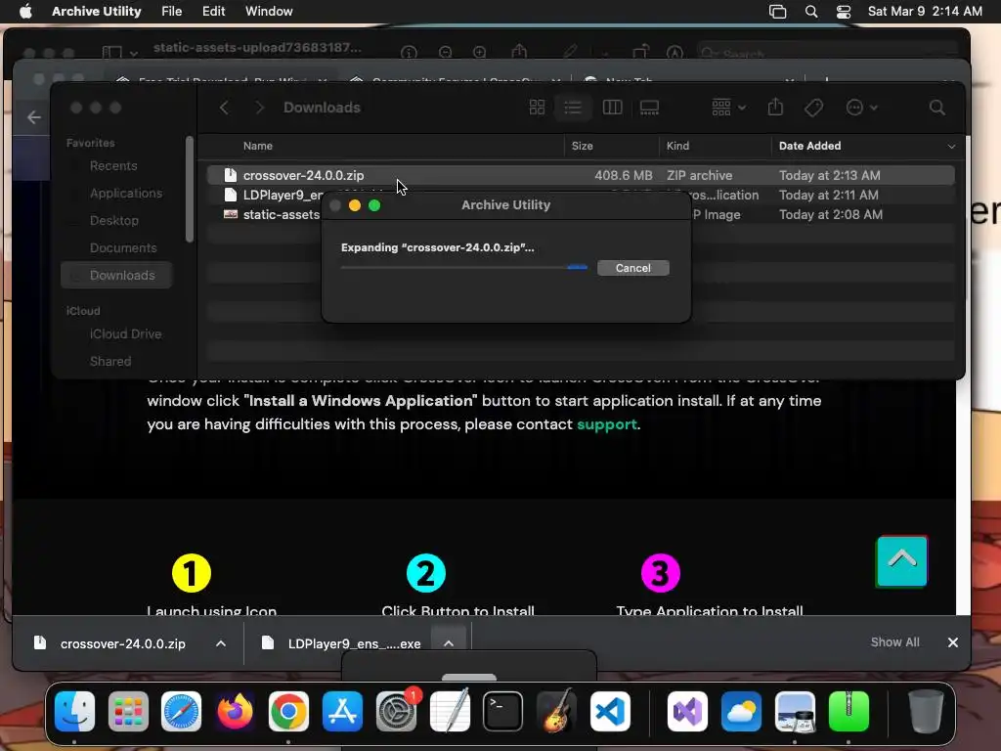Open Finder from the Dock
This screenshot has height=751, width=1001.
(74, 711)
